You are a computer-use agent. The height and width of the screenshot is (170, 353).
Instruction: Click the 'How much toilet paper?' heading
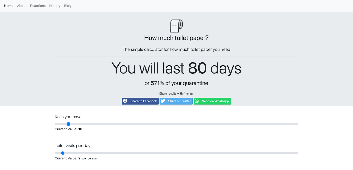coord(176,38)
